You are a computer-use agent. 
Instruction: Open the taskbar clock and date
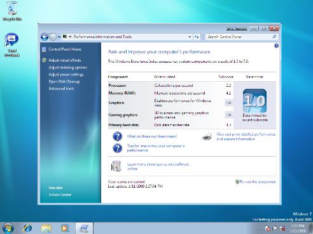tap(298, 228)
